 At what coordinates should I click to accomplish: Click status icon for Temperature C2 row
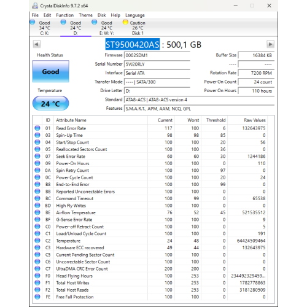37,241
